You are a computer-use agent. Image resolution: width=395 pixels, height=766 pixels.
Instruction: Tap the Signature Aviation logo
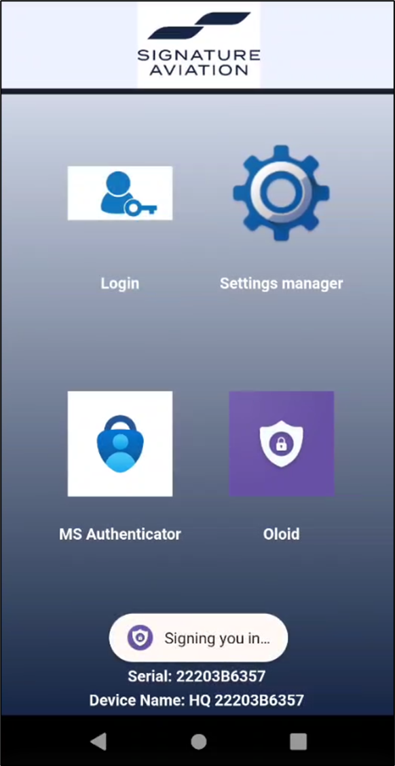pos(198,44)
